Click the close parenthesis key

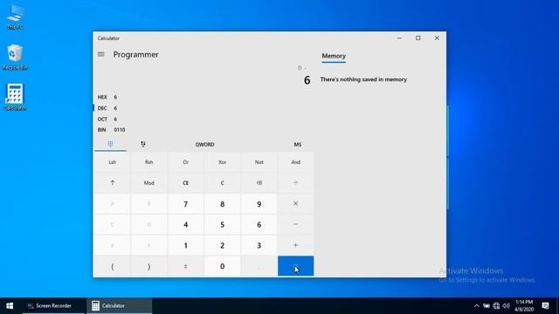pos(149,266)
